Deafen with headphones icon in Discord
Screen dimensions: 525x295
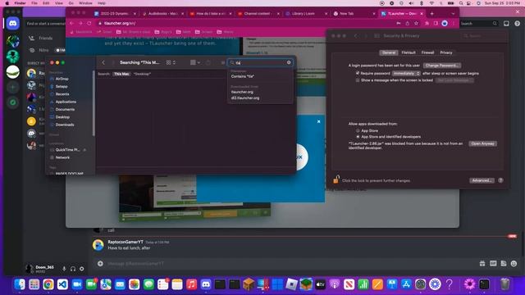click(73, 269)
